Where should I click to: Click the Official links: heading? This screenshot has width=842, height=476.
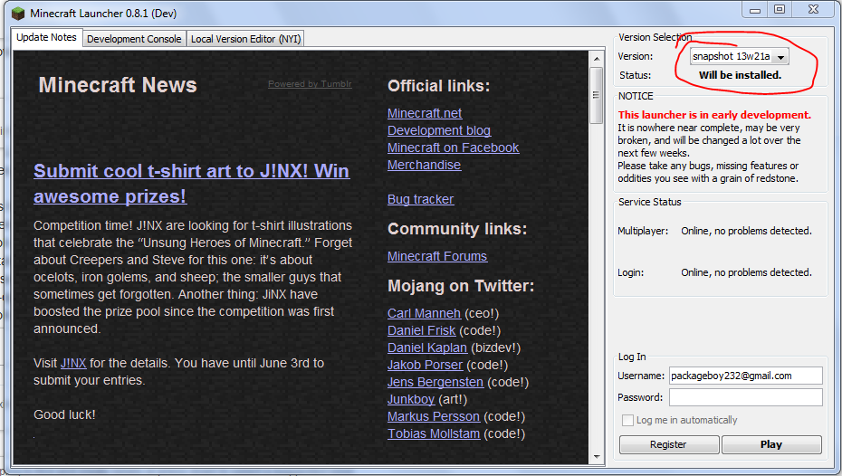pos(439,86)
